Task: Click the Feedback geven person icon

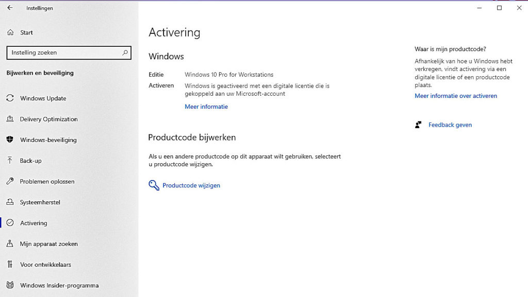Action: tap(418, 125)
